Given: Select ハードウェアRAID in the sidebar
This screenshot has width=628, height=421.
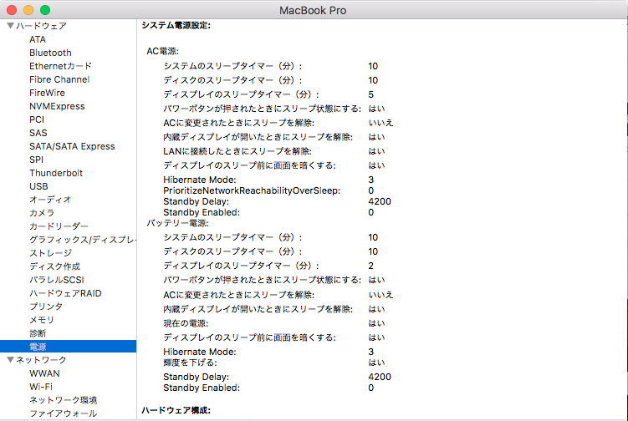Looking at the screenshot, I should 65,293.
